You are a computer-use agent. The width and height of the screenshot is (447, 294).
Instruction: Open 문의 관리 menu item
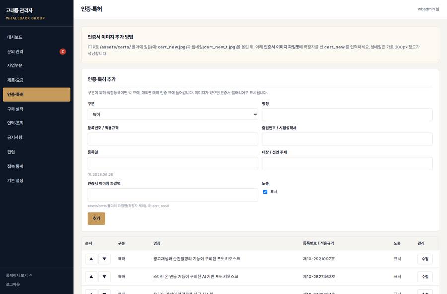[x=36, y=51]
